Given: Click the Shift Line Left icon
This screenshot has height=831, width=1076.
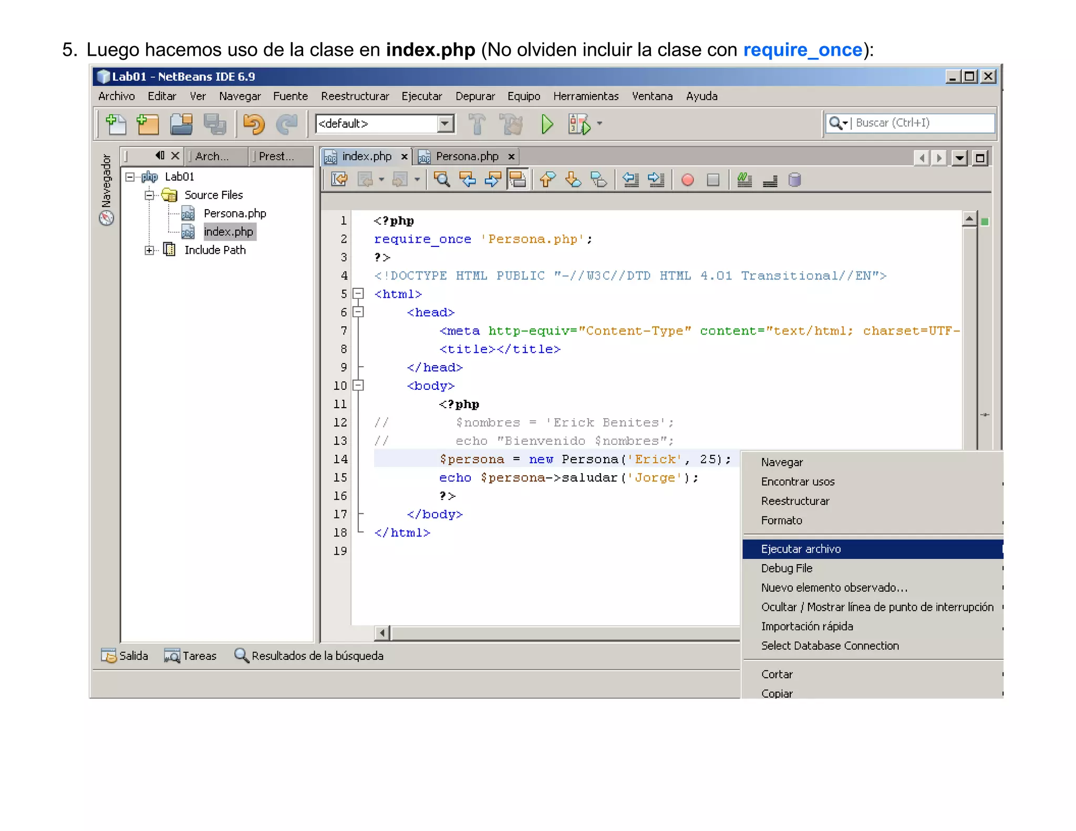Looking at the screenshot, I should (630, 180).
